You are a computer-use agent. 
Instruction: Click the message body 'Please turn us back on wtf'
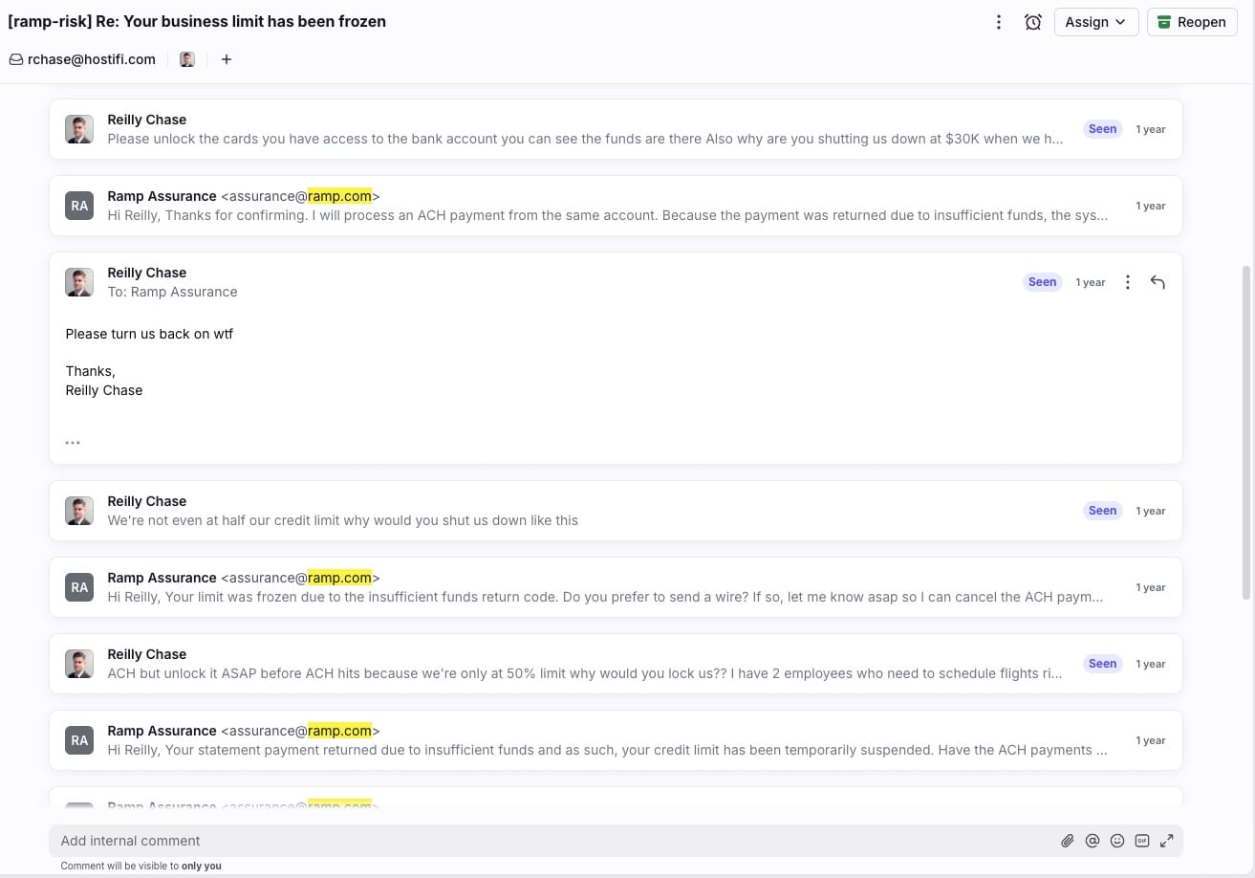(x=149, y=334)
